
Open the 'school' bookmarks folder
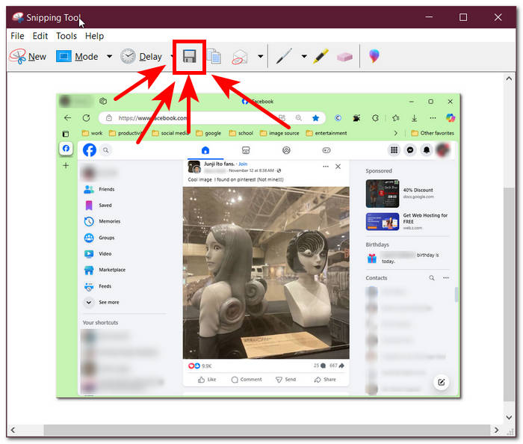click(x=241, y=133)
